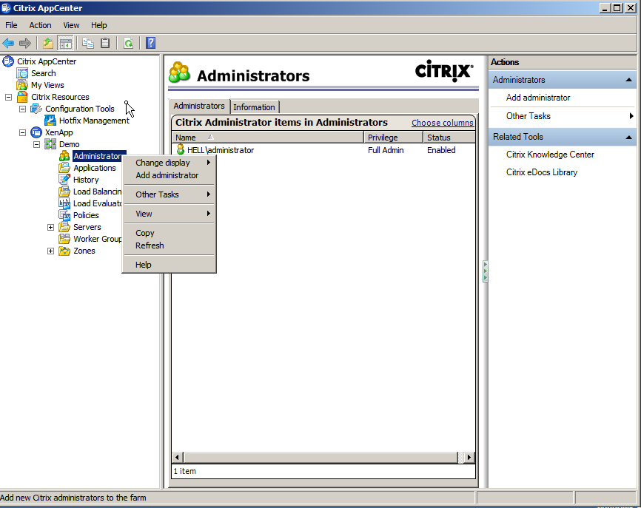The width and height of the screenshot is (641, 508).
Task: Sort by the Status column header
Action: pyautogui.click(x=449, y=138)
